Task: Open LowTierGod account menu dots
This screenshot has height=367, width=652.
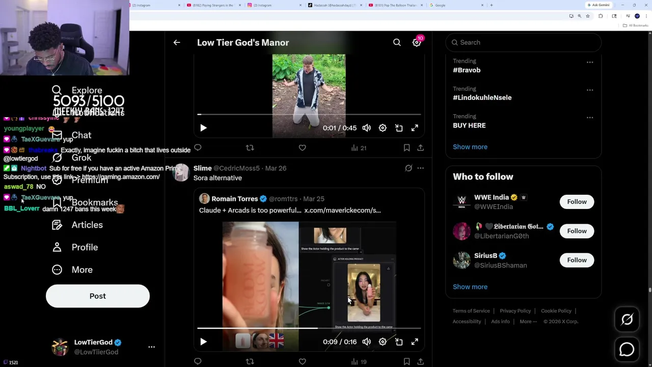Action: [151, 347]
